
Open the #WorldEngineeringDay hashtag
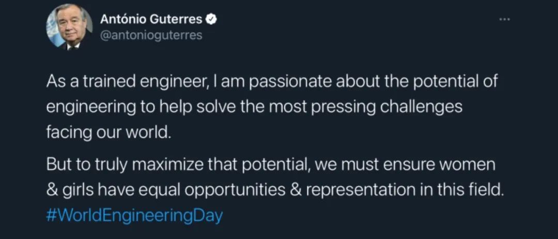point(134,216)
